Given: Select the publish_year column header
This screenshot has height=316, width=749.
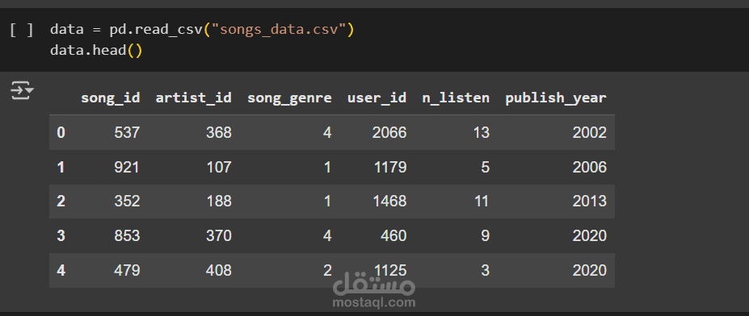Looking at the screenshot, I should pyautogui.click(x=556, y=98).
